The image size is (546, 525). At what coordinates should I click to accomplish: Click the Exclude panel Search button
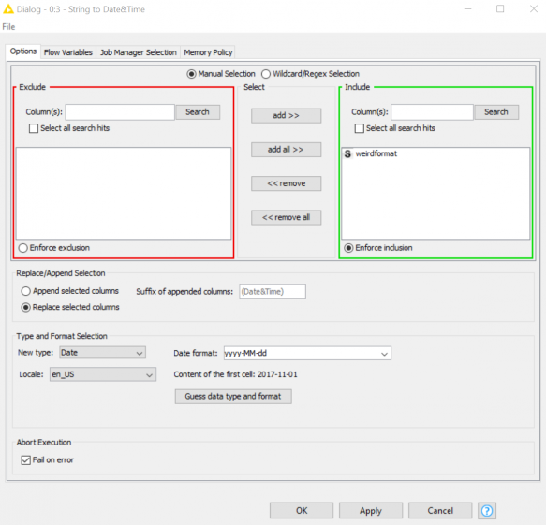[198, 112]
